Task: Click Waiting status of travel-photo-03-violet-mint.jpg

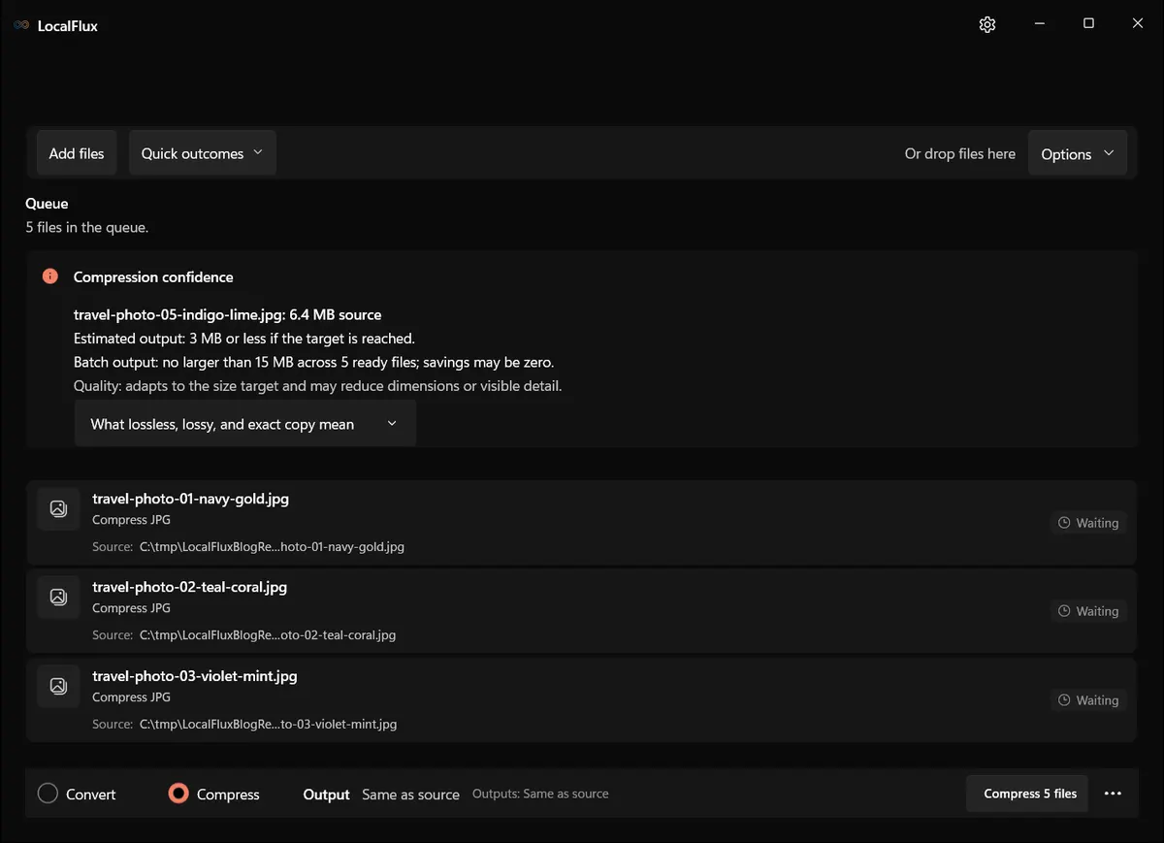Action: (1088, 700)
